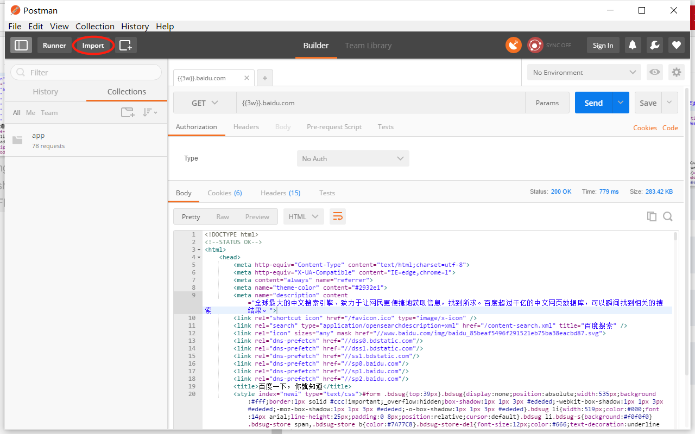695x434 pixels.
Task: Open the Help menu
Action: tap(165, 26)
